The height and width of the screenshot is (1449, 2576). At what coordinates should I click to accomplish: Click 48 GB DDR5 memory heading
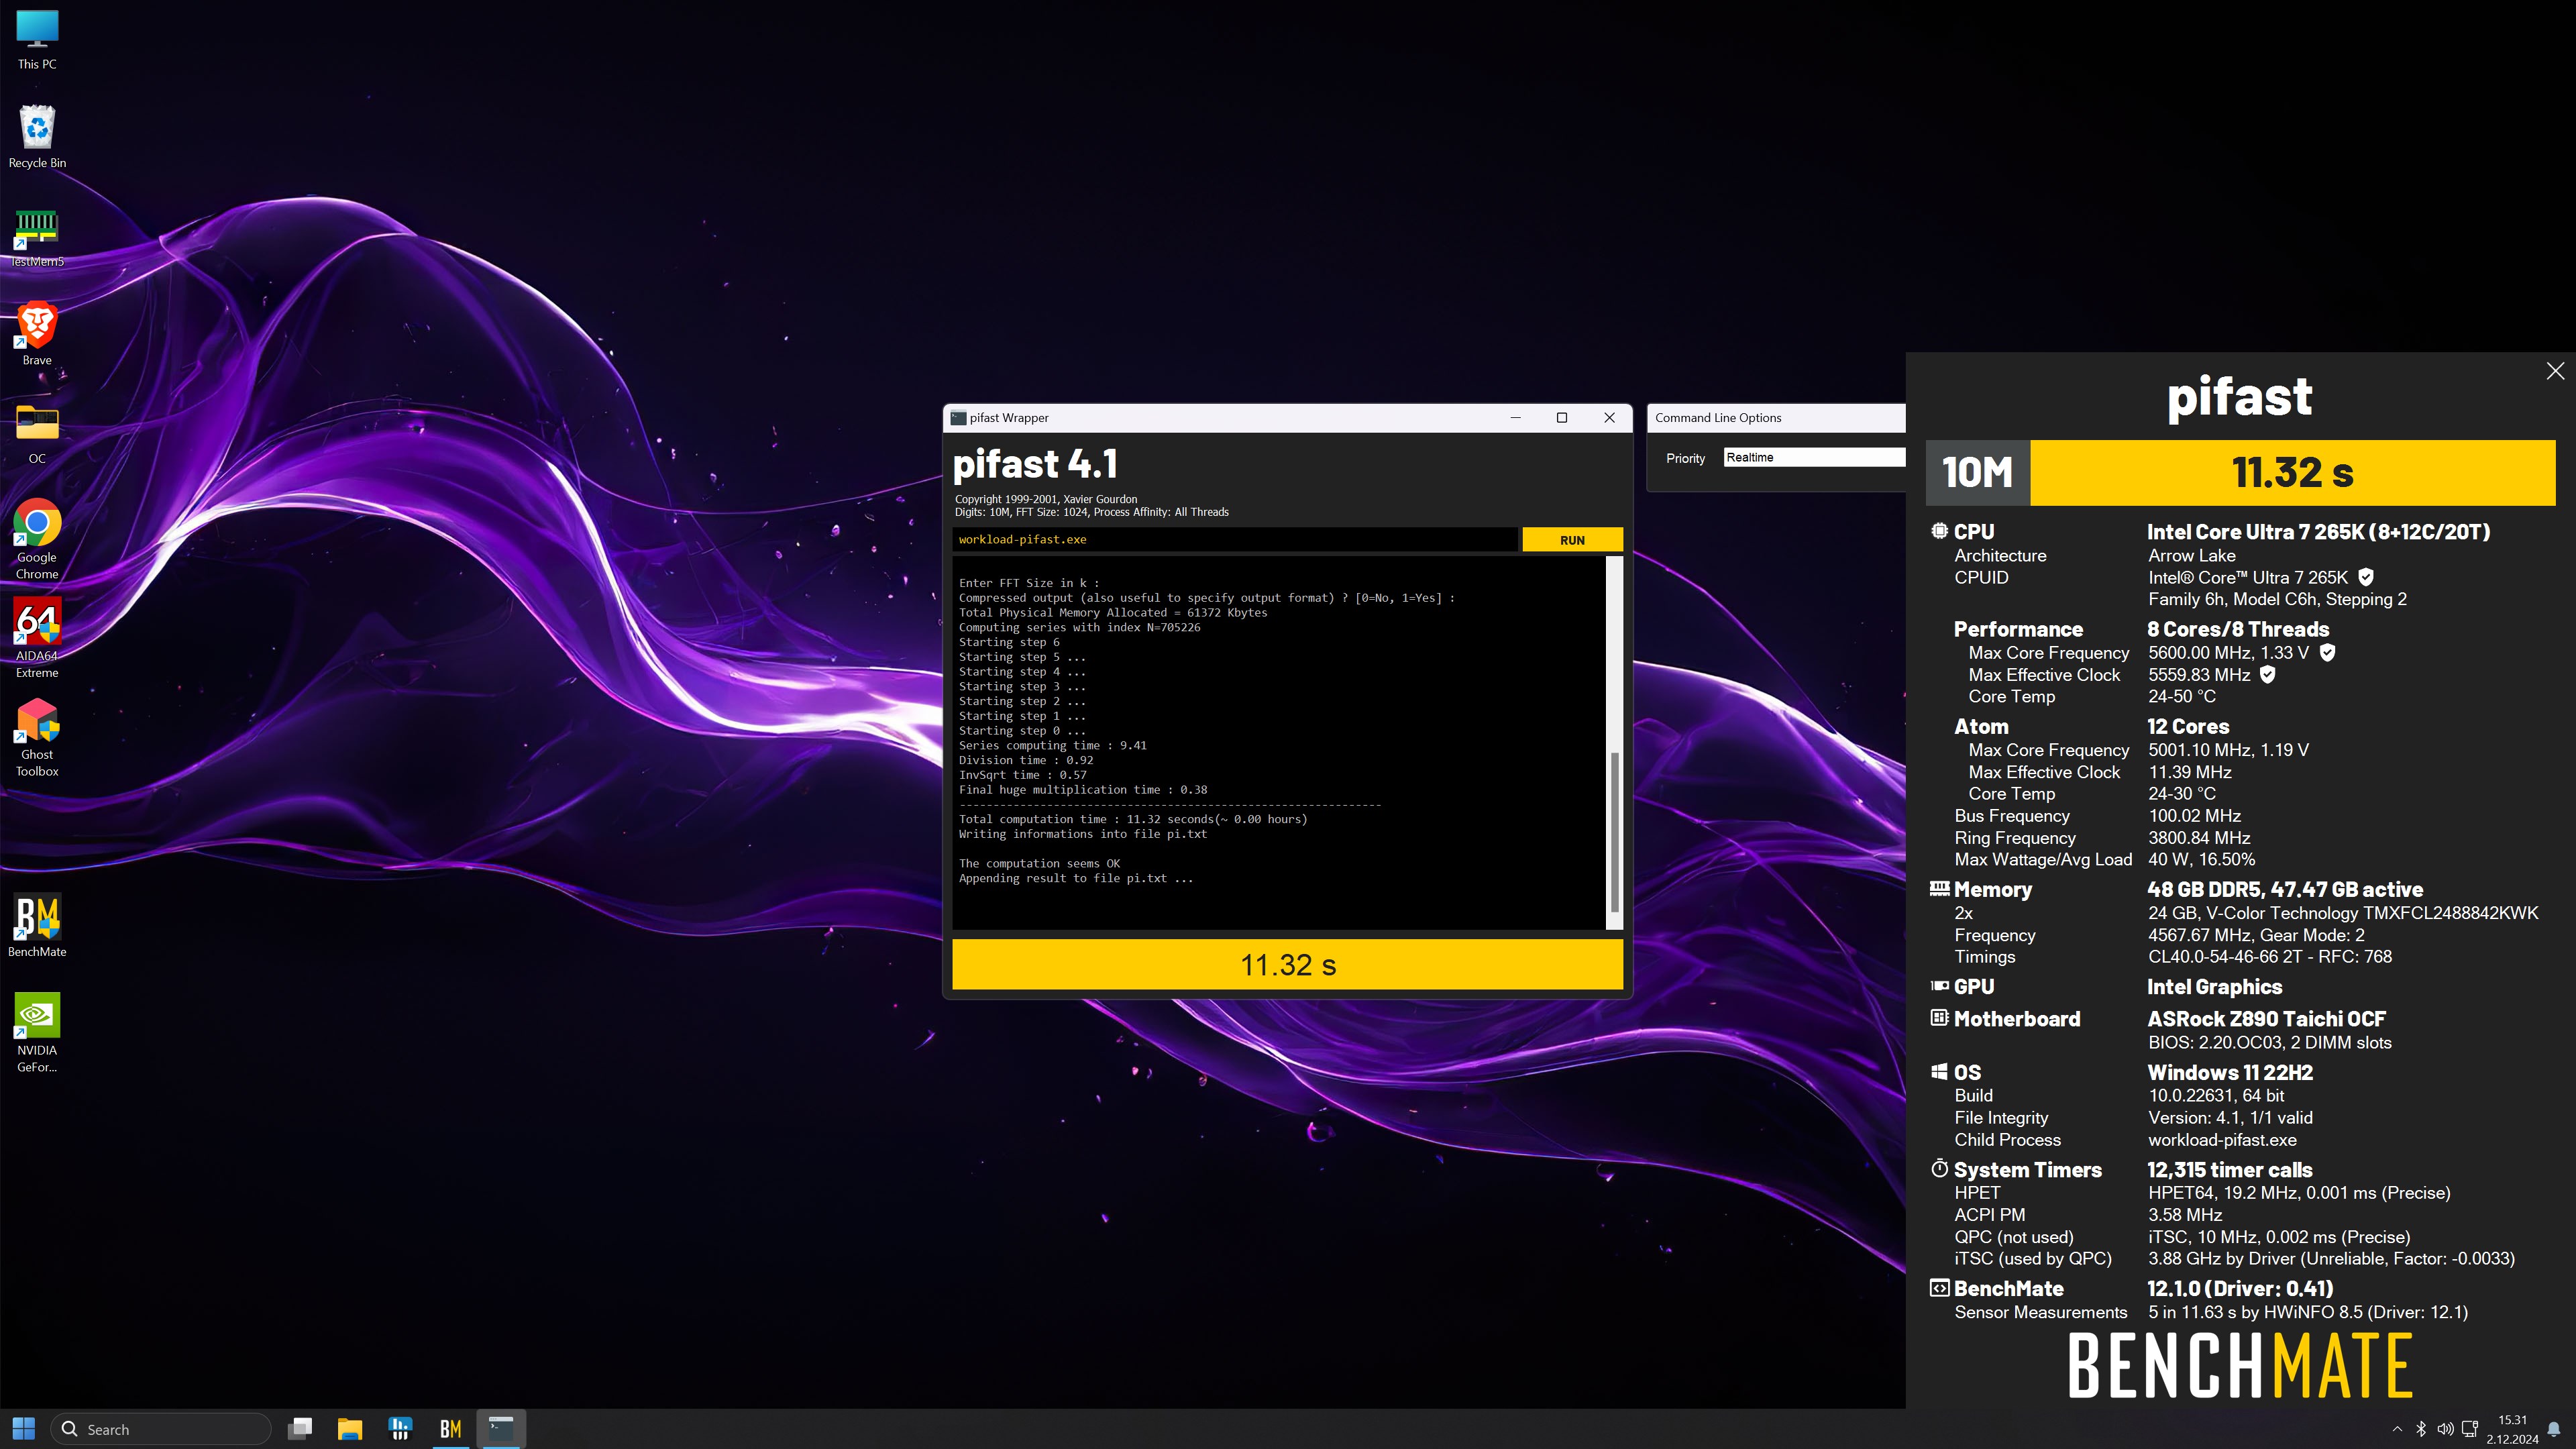click(2285, 889)
